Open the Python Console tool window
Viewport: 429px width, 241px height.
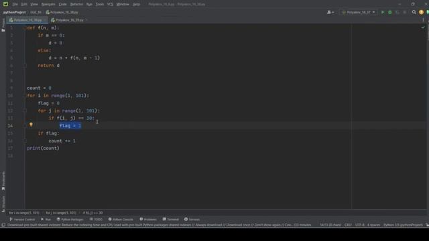click(x=121, y=220)
